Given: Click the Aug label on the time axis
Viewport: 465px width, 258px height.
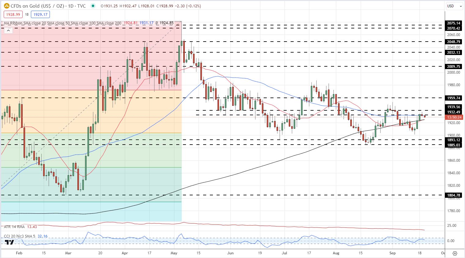Looking at the screenshot, I should coord(336,253).
